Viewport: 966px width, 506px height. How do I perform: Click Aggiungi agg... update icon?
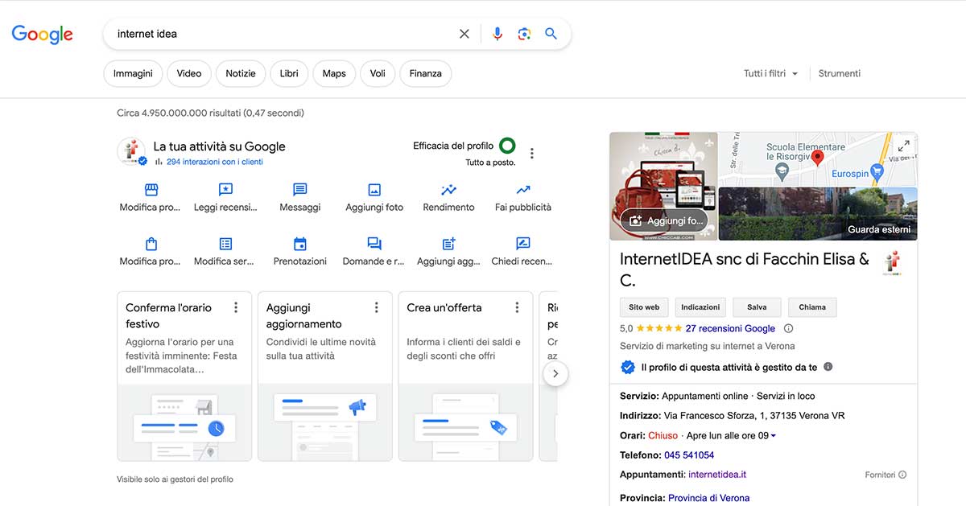(x=448, y=244)
